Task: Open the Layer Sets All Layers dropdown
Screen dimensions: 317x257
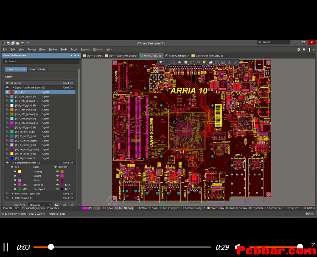Action: pos(40,205)
